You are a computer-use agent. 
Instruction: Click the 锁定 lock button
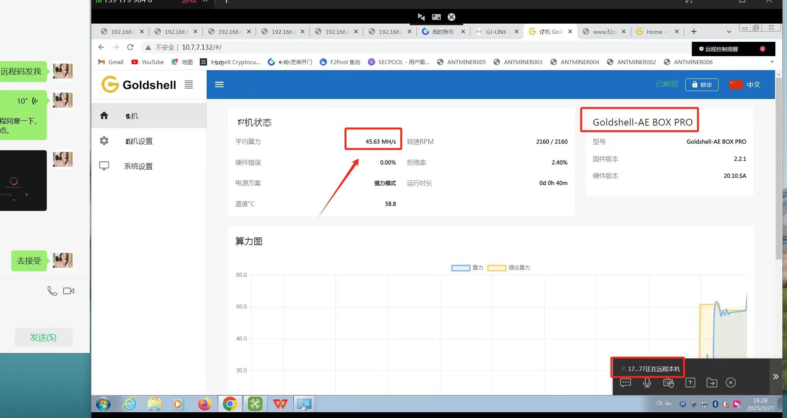(x=701, y=84)
